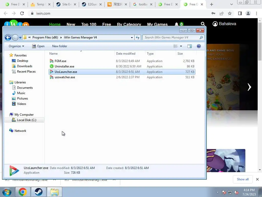Open recent locations dropdown next to nav arrows
The image size is (262, 197).
[x=20, y=38]
